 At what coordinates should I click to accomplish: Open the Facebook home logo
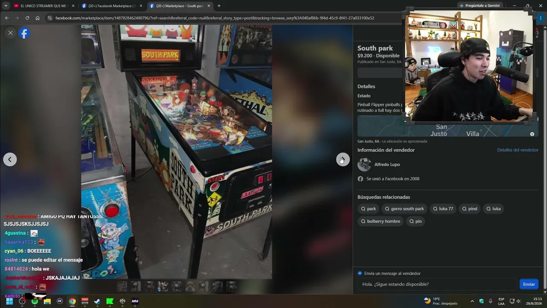24,33
